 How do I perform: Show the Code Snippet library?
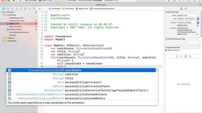(x=181, y=56)
